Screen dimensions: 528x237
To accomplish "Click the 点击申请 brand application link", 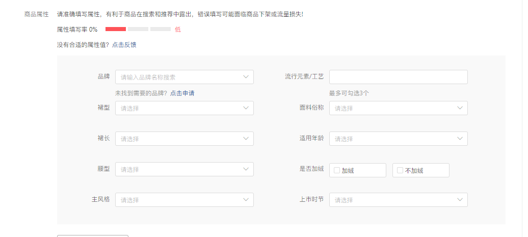I will point(182,93).
